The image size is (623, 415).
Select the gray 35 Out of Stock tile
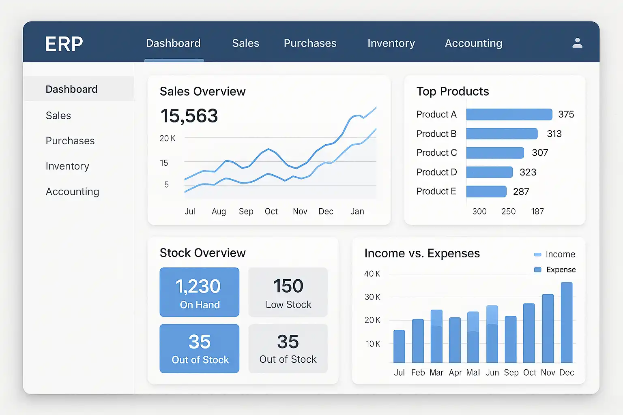point(288,349)
